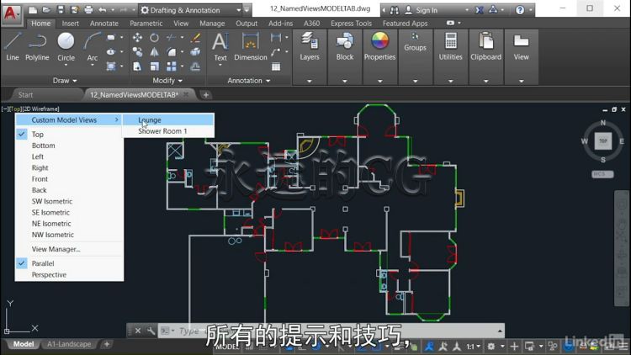Open the Layers panel button
631x355 pixels.
[309, 46]
